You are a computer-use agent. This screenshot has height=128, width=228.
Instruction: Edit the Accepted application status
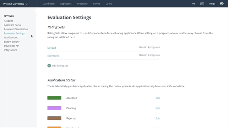pyautogui.click(x=158, y=98)
